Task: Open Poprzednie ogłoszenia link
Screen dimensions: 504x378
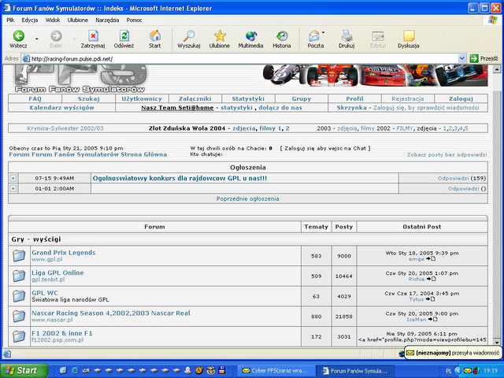Action: click(x=248, y=198)
